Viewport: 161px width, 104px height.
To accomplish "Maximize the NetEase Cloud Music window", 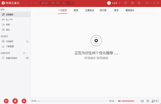I will point(154,3).
